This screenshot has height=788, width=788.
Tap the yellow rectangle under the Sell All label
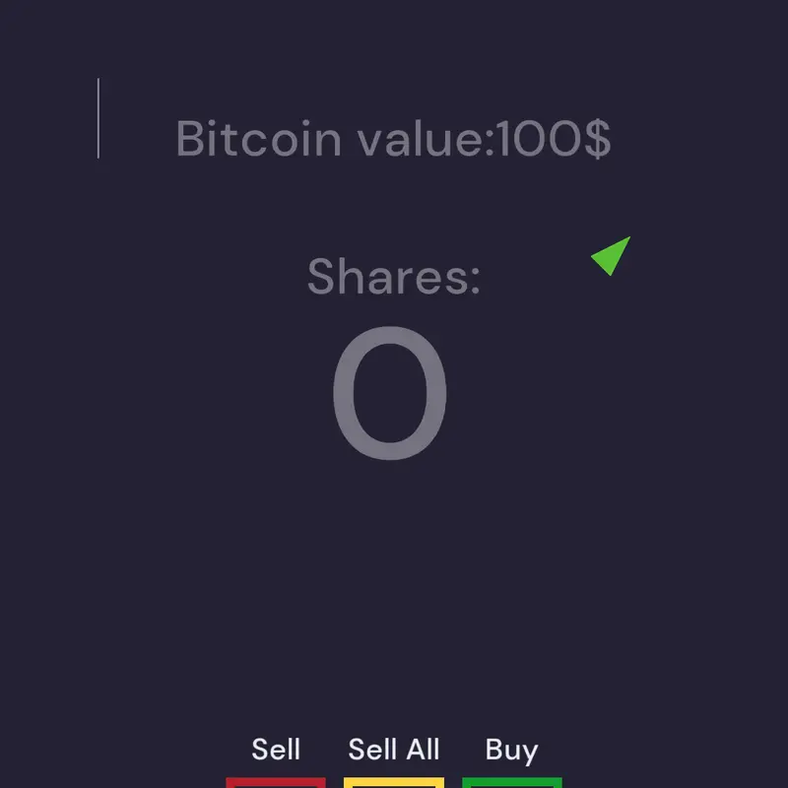click(x=393, y=782)
